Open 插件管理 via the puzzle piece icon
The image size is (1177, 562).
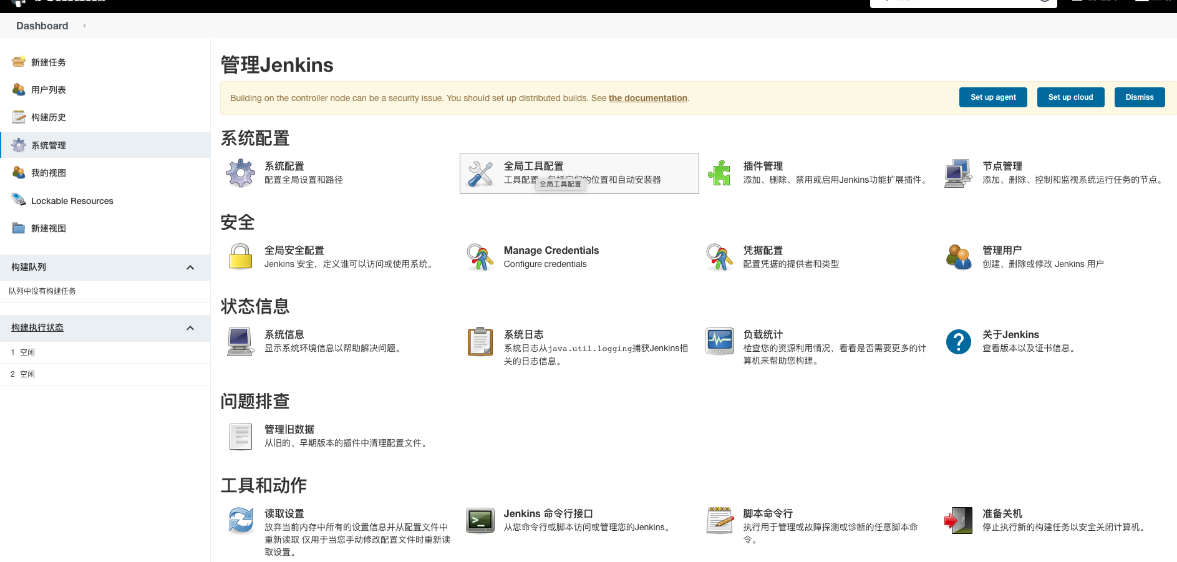719,173
